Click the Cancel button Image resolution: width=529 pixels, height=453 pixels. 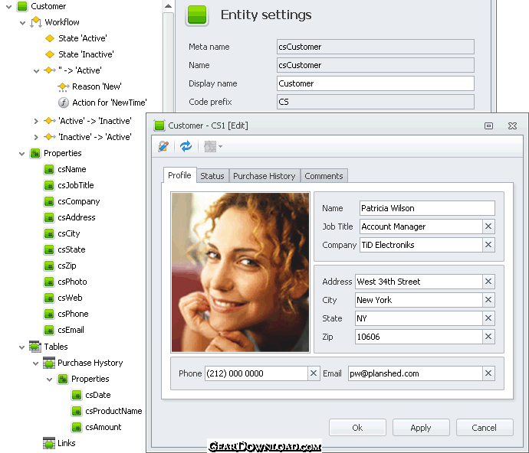pyautogui.click(x=484, y=428)
